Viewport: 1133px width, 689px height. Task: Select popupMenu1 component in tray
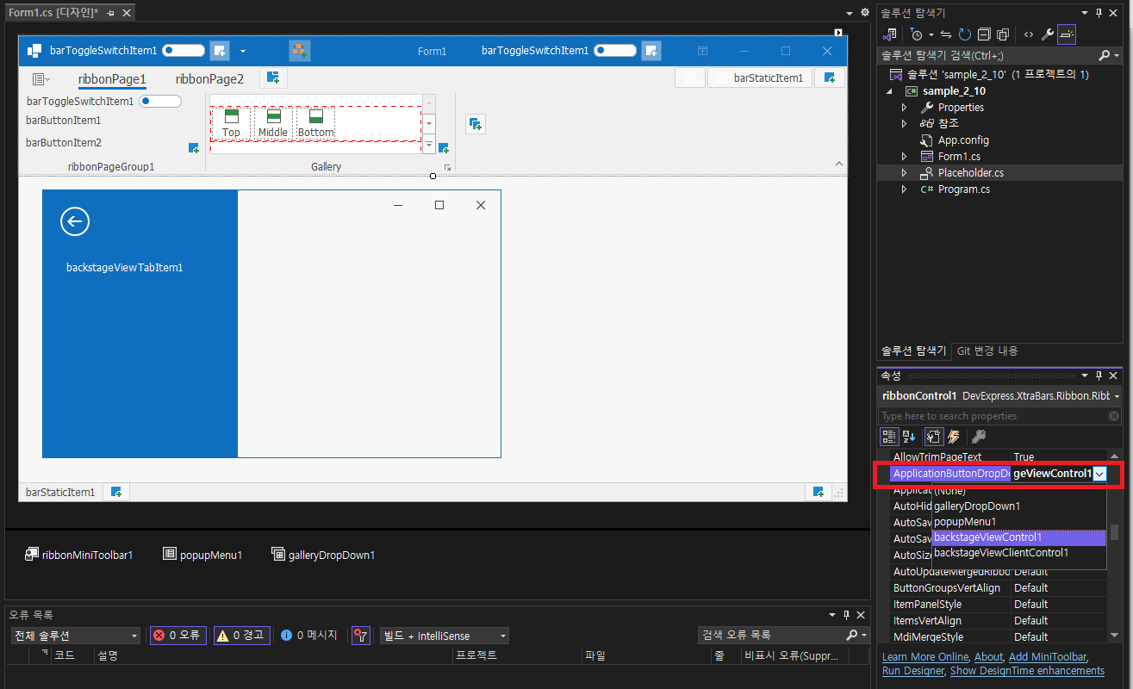[x=202, y=555]
